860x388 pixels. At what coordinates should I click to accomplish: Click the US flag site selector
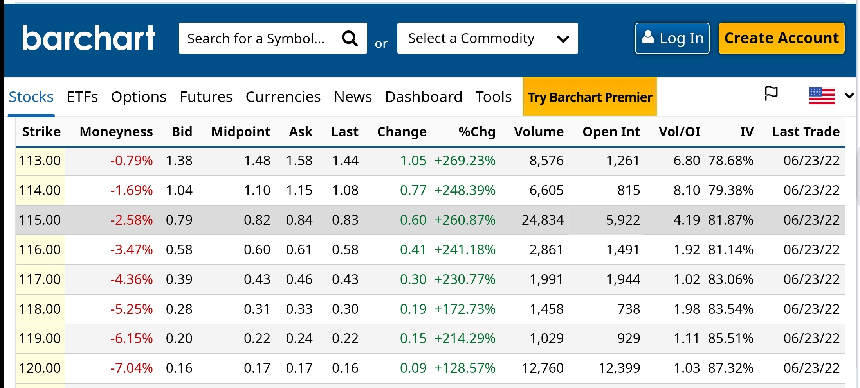pyautogui.click(x=822, y=96)
